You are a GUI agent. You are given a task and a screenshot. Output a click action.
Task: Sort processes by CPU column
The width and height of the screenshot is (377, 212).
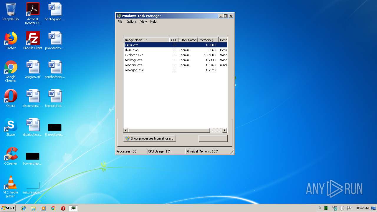[x=174, y=40]
